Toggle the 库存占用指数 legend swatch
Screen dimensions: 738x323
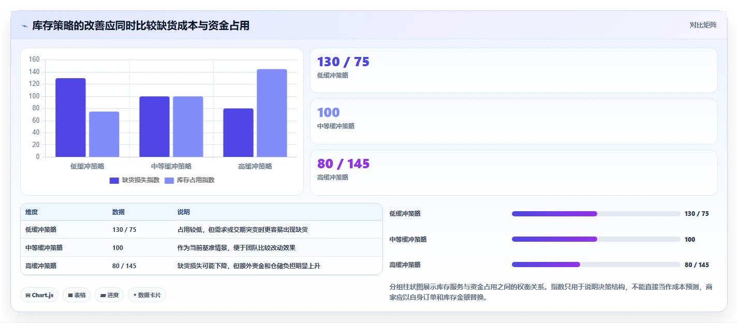tap(169, 180)
